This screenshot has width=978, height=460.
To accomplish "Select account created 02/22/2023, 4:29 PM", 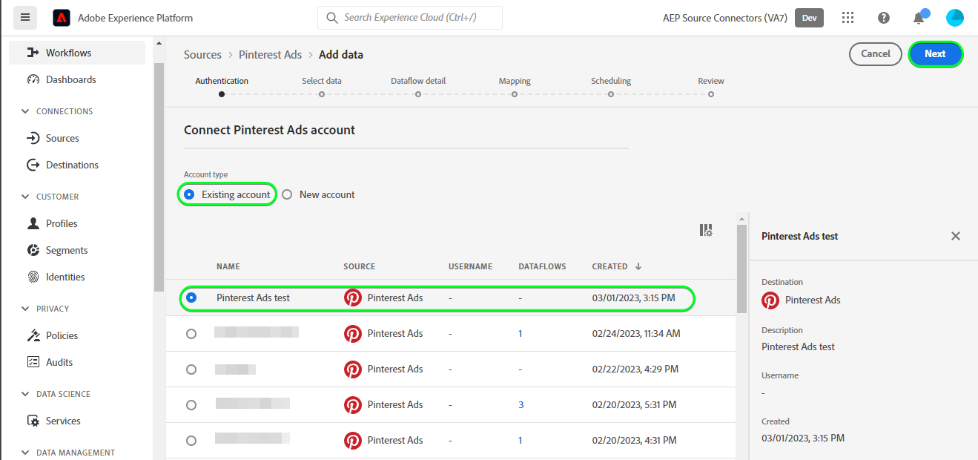I will tap(191, 369).
